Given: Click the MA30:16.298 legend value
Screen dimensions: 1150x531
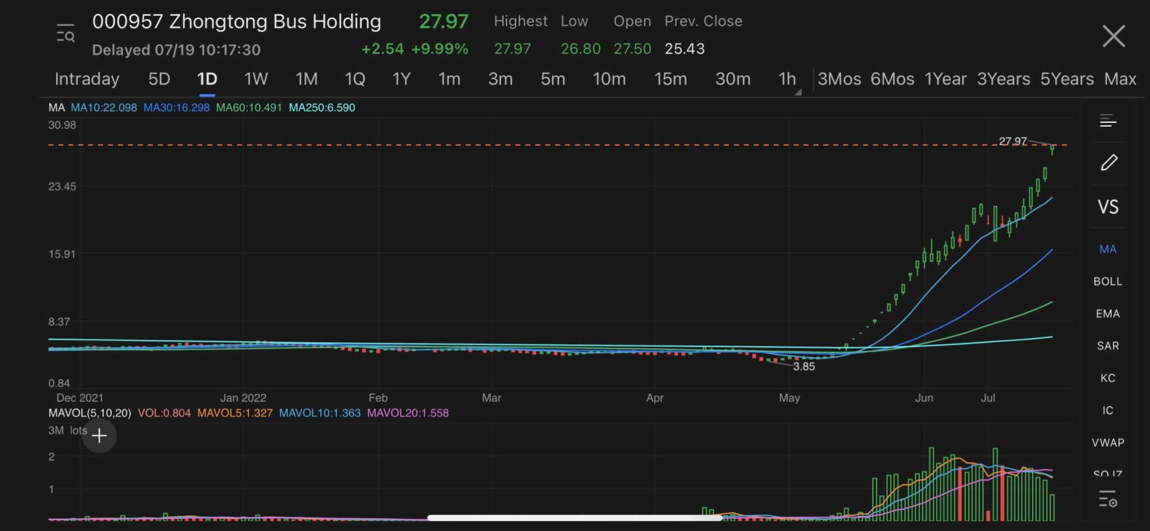Looking at the screenshot, I should (x=176, y=108).
